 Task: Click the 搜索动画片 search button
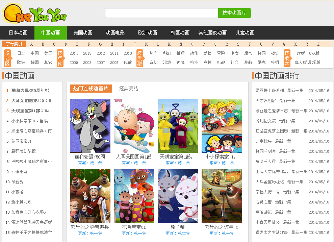[234, 13]
